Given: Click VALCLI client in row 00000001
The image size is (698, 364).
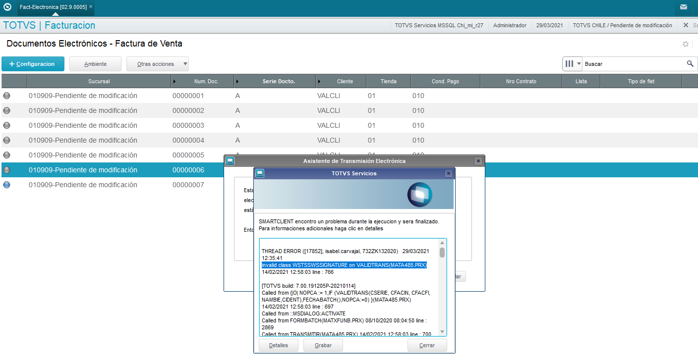Looking at the screenshot, I should (329, 96).
